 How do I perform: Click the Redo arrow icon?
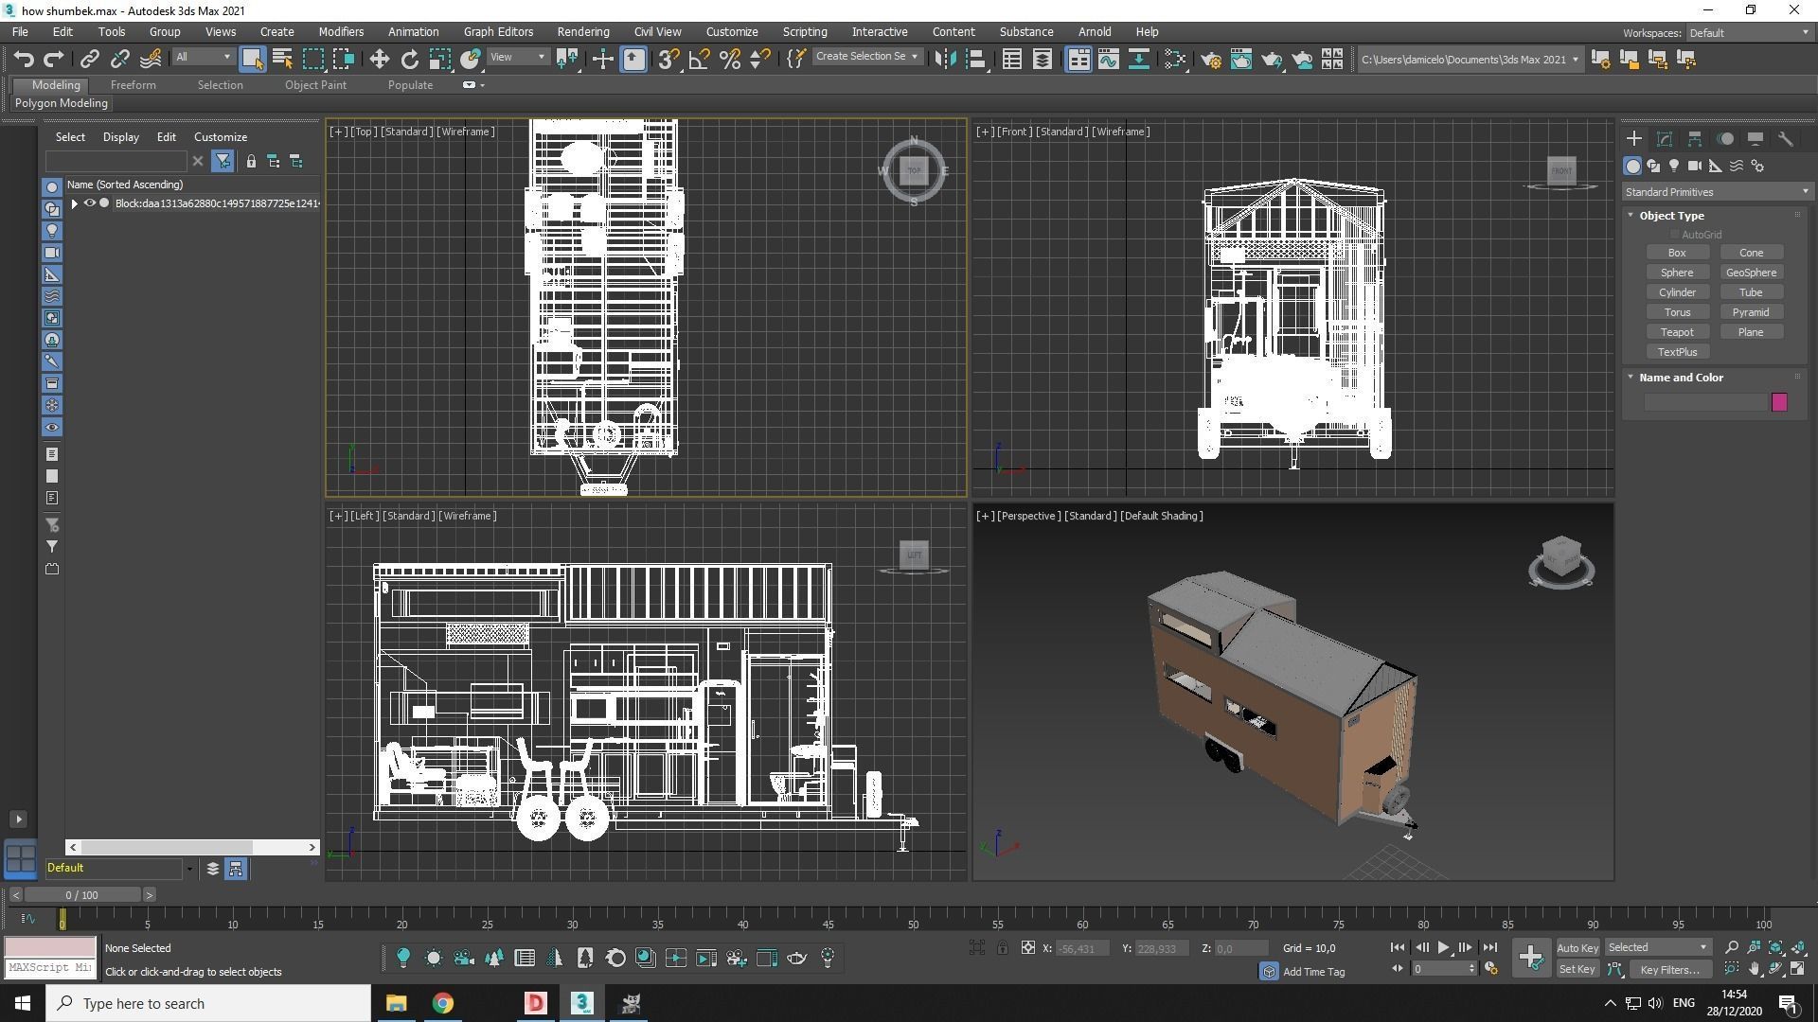point(54,60)
